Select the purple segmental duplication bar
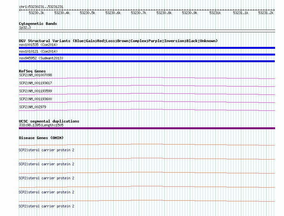This screenshot has height=216, width=284. pos(147,128)
